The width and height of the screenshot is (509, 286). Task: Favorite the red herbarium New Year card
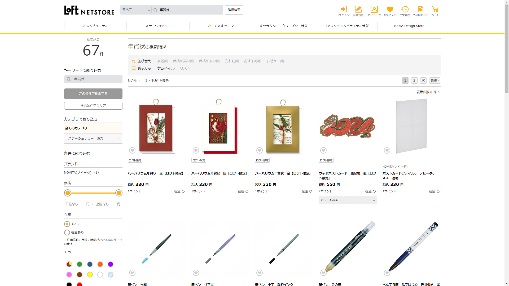(x=132, y=150)
